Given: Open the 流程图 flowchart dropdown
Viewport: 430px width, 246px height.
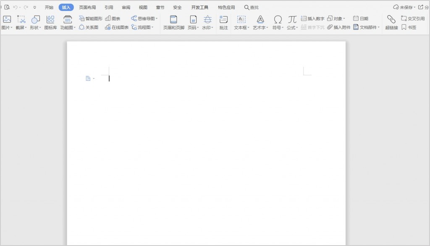Looking at the screenshot, I should coord(142,27).
